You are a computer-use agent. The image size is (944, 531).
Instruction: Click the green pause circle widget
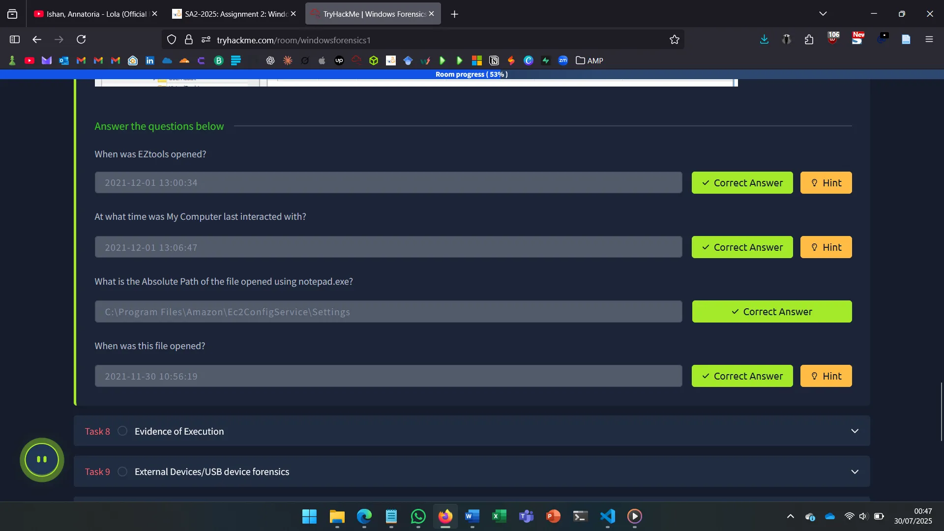pyautogui.click(x=42, y=460)
